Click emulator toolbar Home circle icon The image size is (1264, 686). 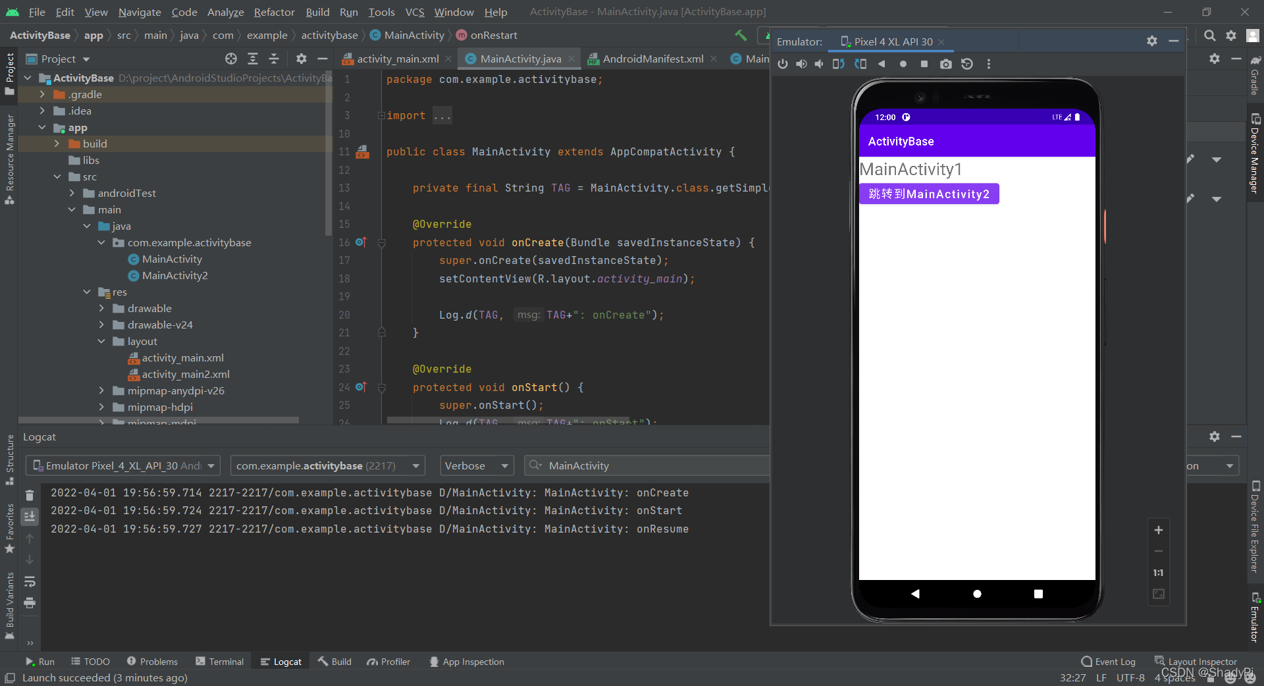(x=903, y=64)
